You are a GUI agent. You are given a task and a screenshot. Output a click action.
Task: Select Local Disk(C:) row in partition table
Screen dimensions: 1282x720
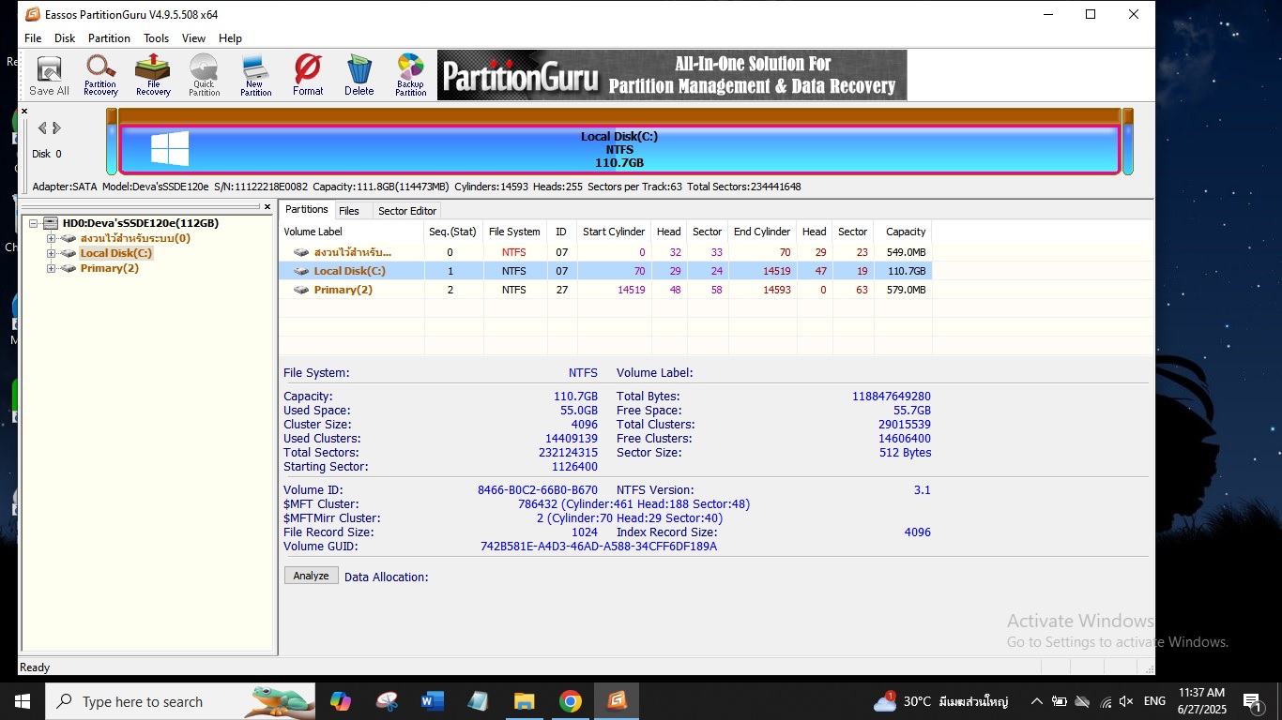pos(606,271)
